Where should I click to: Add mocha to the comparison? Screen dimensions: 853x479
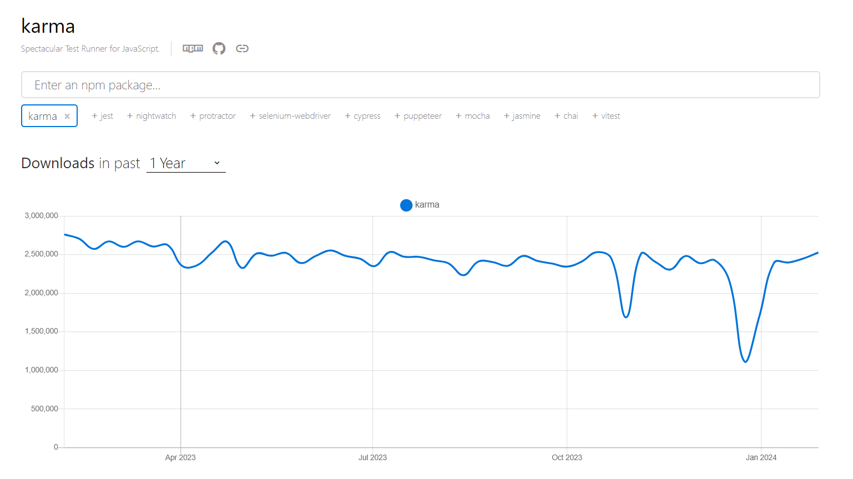click(472, 115)
